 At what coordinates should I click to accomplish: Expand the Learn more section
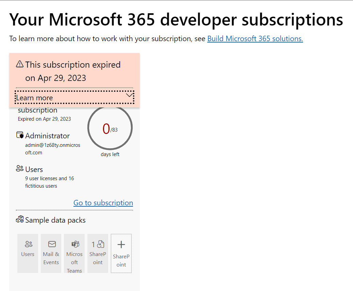click(74, 98)
